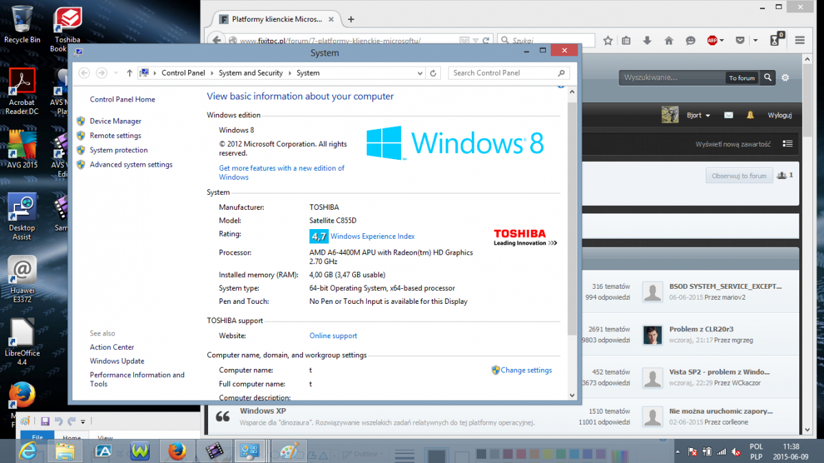The height and width of the screenshot is (463, 824).
Task: Select Desktop Assist desktop icon
Action: 22,216
